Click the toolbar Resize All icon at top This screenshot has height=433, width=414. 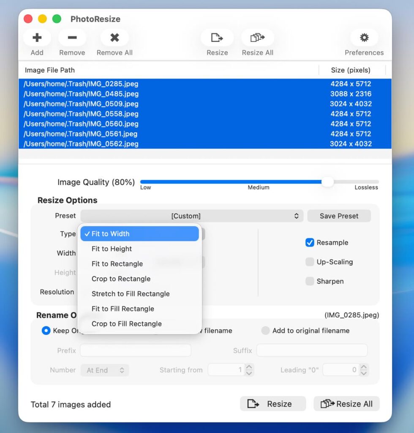coord(257,38)
